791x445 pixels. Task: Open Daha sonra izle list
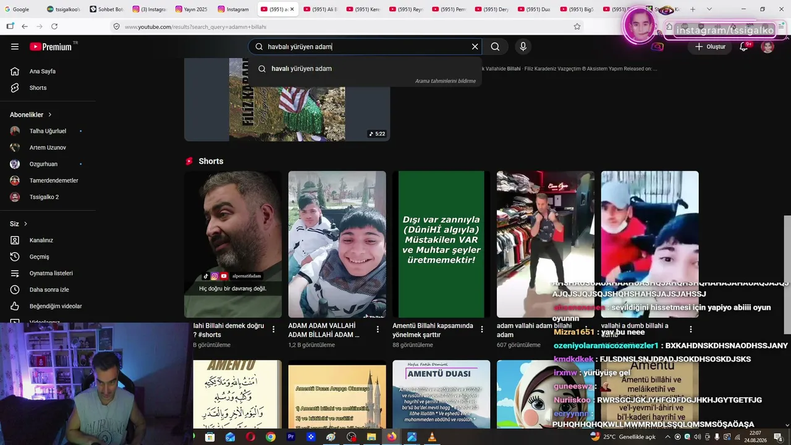click(x=48, y=290)
